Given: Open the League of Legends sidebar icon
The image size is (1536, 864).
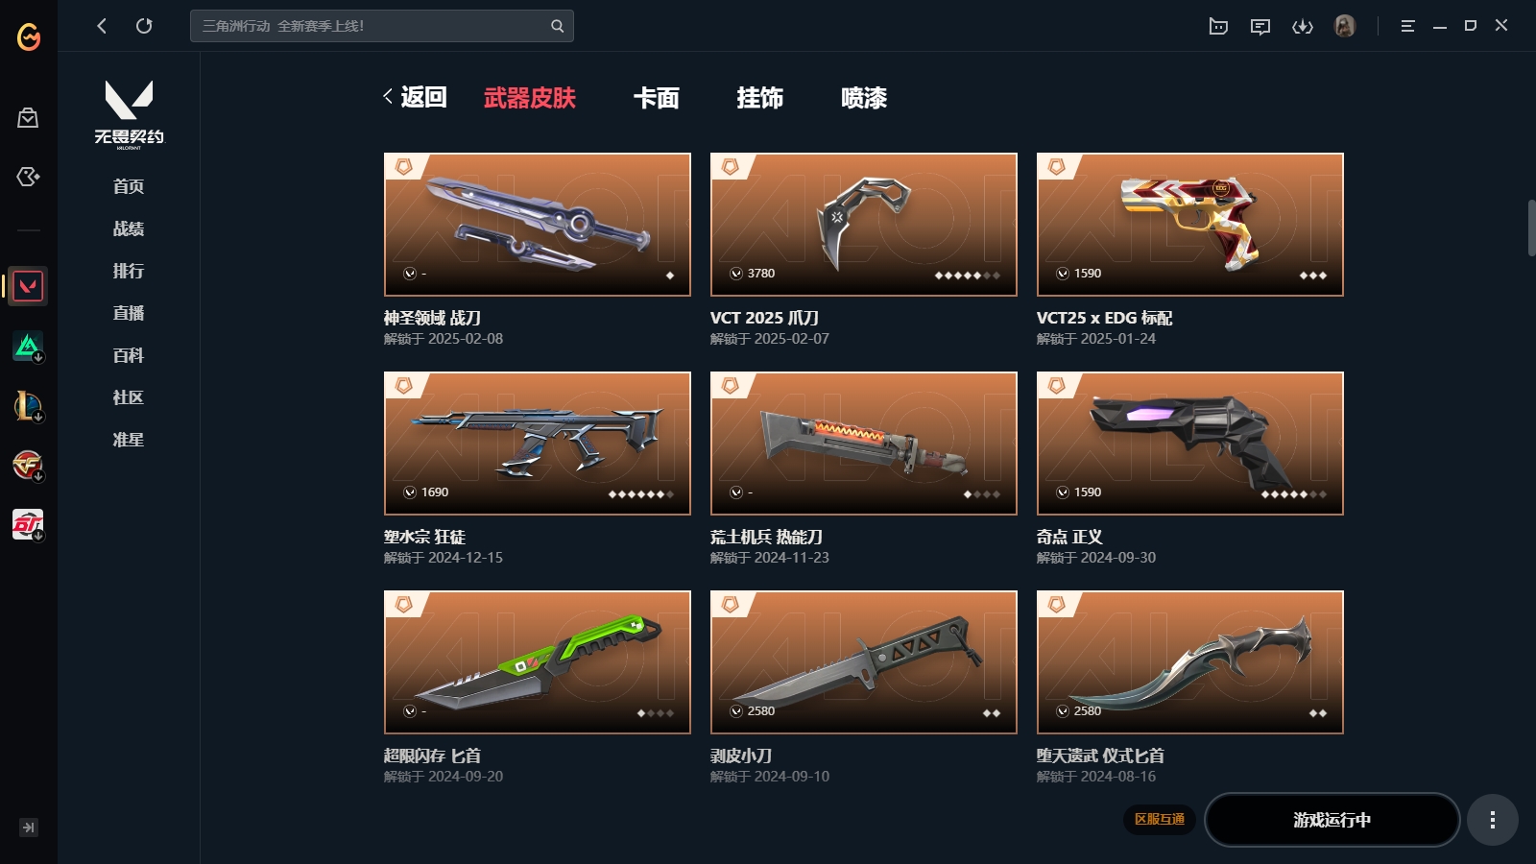Looking at the screenshot, I should click(x=28, y=405).
